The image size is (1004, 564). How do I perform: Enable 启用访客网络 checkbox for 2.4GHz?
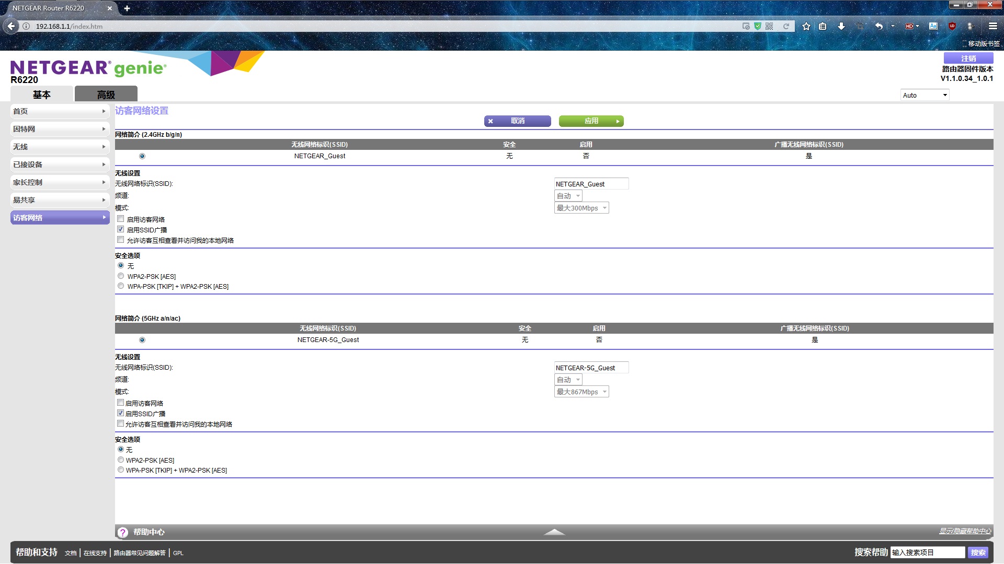pos(121,219)
